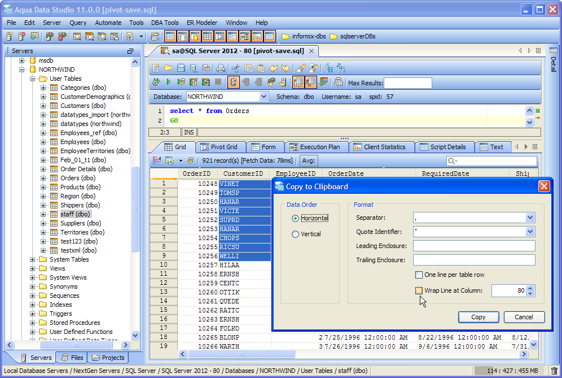Select the staff (dbo) table
Viewport: 562px width, 378px height.
[x=75, y=214]
